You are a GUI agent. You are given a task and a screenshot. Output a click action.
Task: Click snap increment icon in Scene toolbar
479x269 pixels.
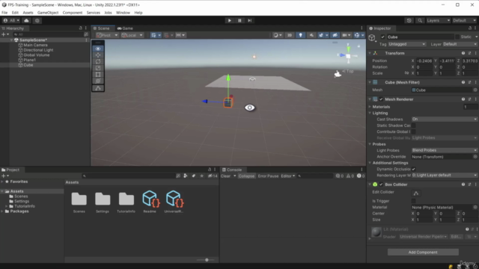[x=180, y=35]
